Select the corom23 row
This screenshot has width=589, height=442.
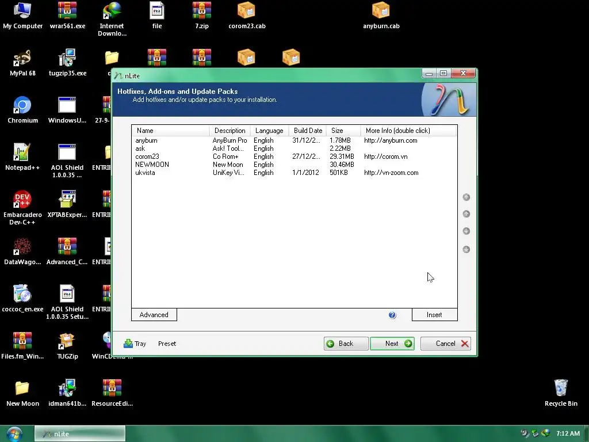pos(294,157)
